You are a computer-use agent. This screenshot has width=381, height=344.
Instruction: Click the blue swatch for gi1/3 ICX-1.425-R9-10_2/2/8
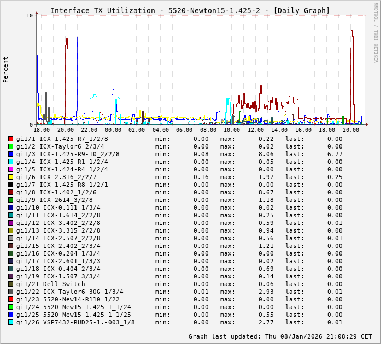[x=10, y=154]
